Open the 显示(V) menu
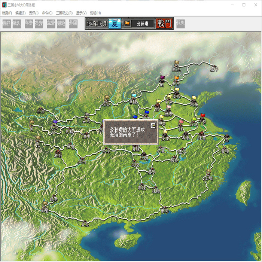 pos(81,13)
